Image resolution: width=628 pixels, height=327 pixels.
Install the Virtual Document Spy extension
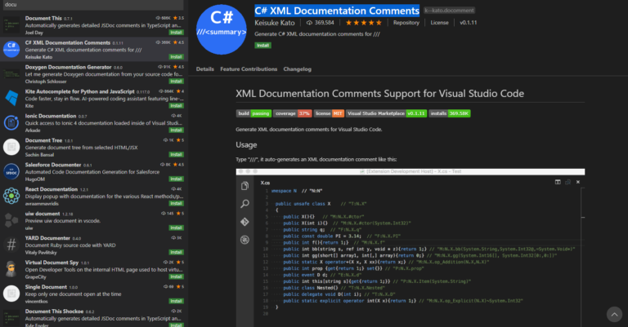point(176,276)
